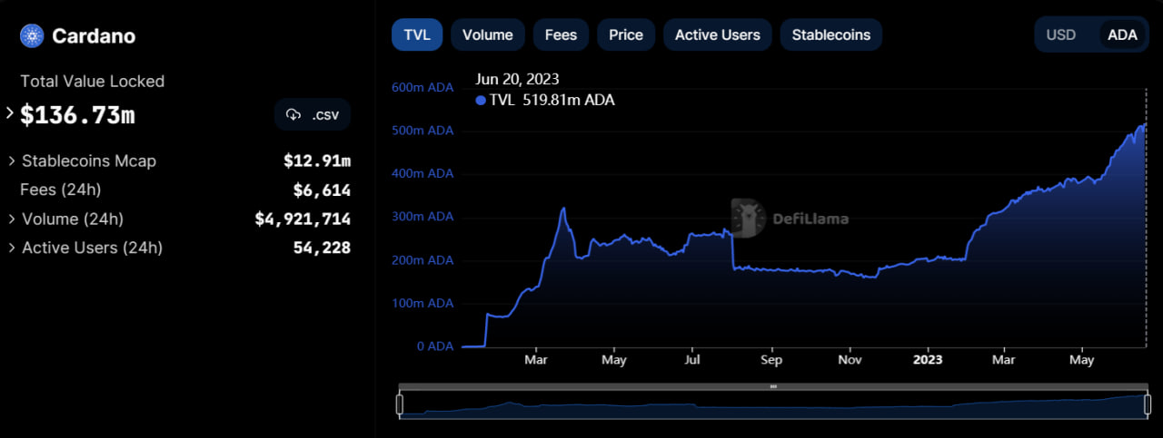This screenshot has height=438, width=1163.
Task: Click the 0 ADA axis label
Action: click(434, 346)
